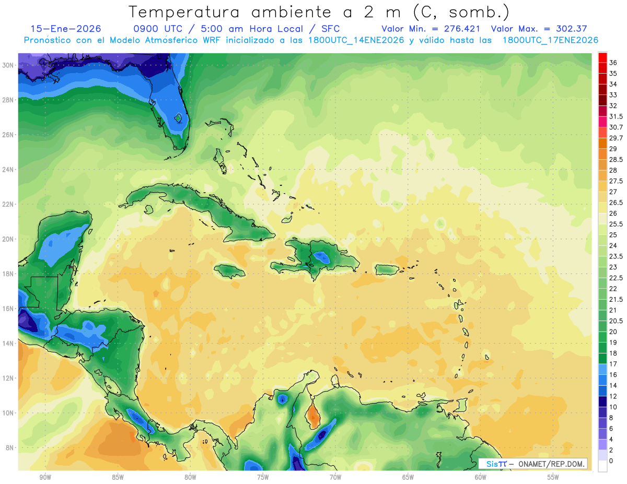Click the '85W' longitude label
The image size is (627, 484).
pyautogui.click(x=118, y=477)
